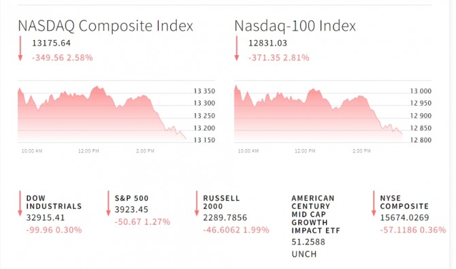Click the NASDAQ Composite Index down arrow

point(20,48)
